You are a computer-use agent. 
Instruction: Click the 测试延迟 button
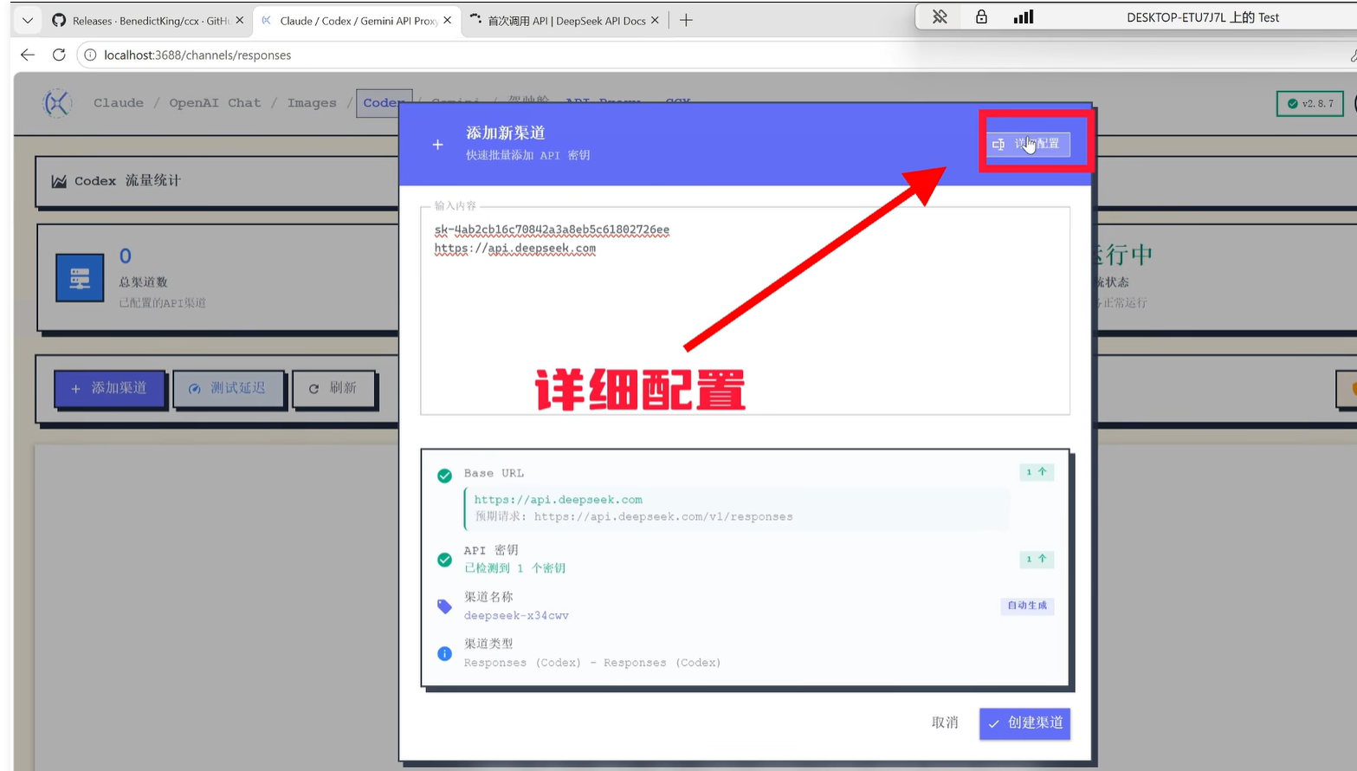pyautogui.click(x=229, y=388)
